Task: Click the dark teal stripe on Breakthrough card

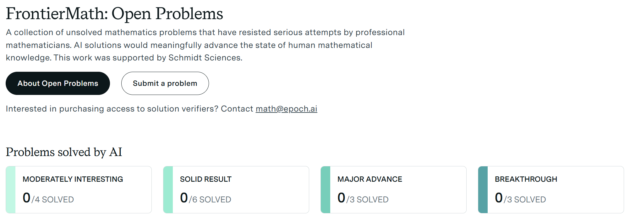Action: 483,190
